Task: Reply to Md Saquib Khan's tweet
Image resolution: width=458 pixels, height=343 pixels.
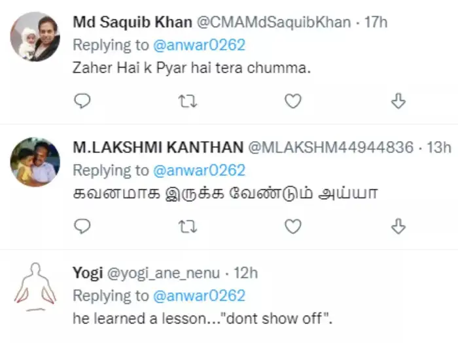Action: coord(82,101)
